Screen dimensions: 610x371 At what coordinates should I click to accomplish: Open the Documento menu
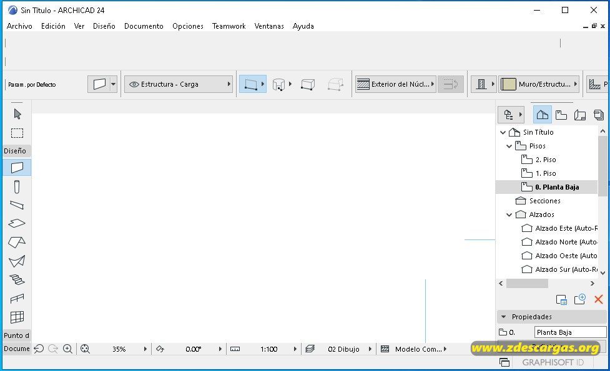point(144,26)
